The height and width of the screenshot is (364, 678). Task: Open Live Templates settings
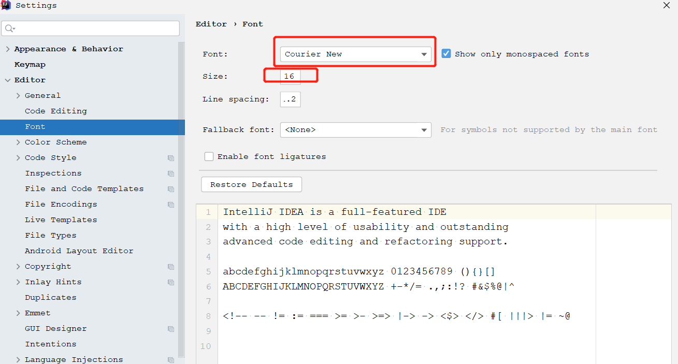pyautogui.click(x=61, y=220)
